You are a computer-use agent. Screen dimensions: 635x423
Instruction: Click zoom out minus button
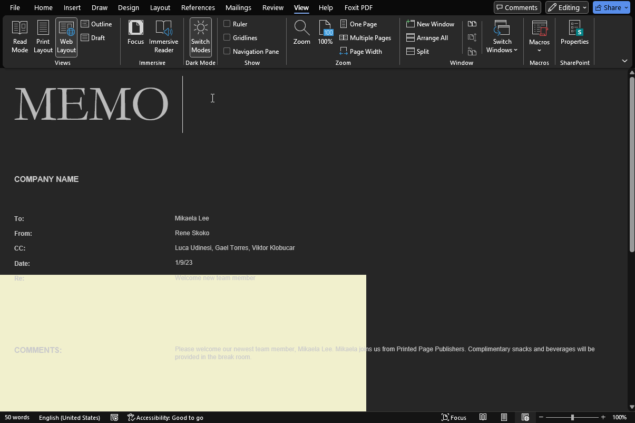541,418
